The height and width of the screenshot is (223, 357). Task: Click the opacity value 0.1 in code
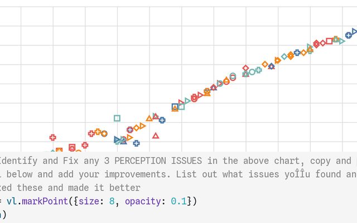pos(180,201)
